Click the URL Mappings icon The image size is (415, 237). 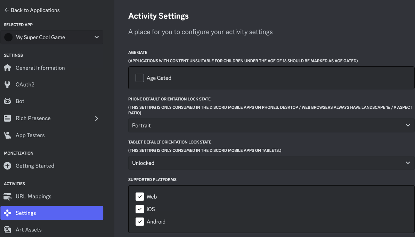pyautogui.click(x=7, y=196)
